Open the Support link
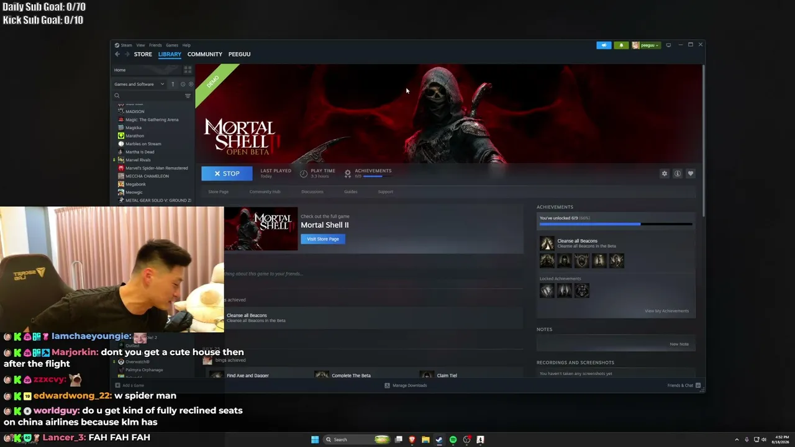The image size is (795, 447). pyautogui.click(x=385, y=192)
